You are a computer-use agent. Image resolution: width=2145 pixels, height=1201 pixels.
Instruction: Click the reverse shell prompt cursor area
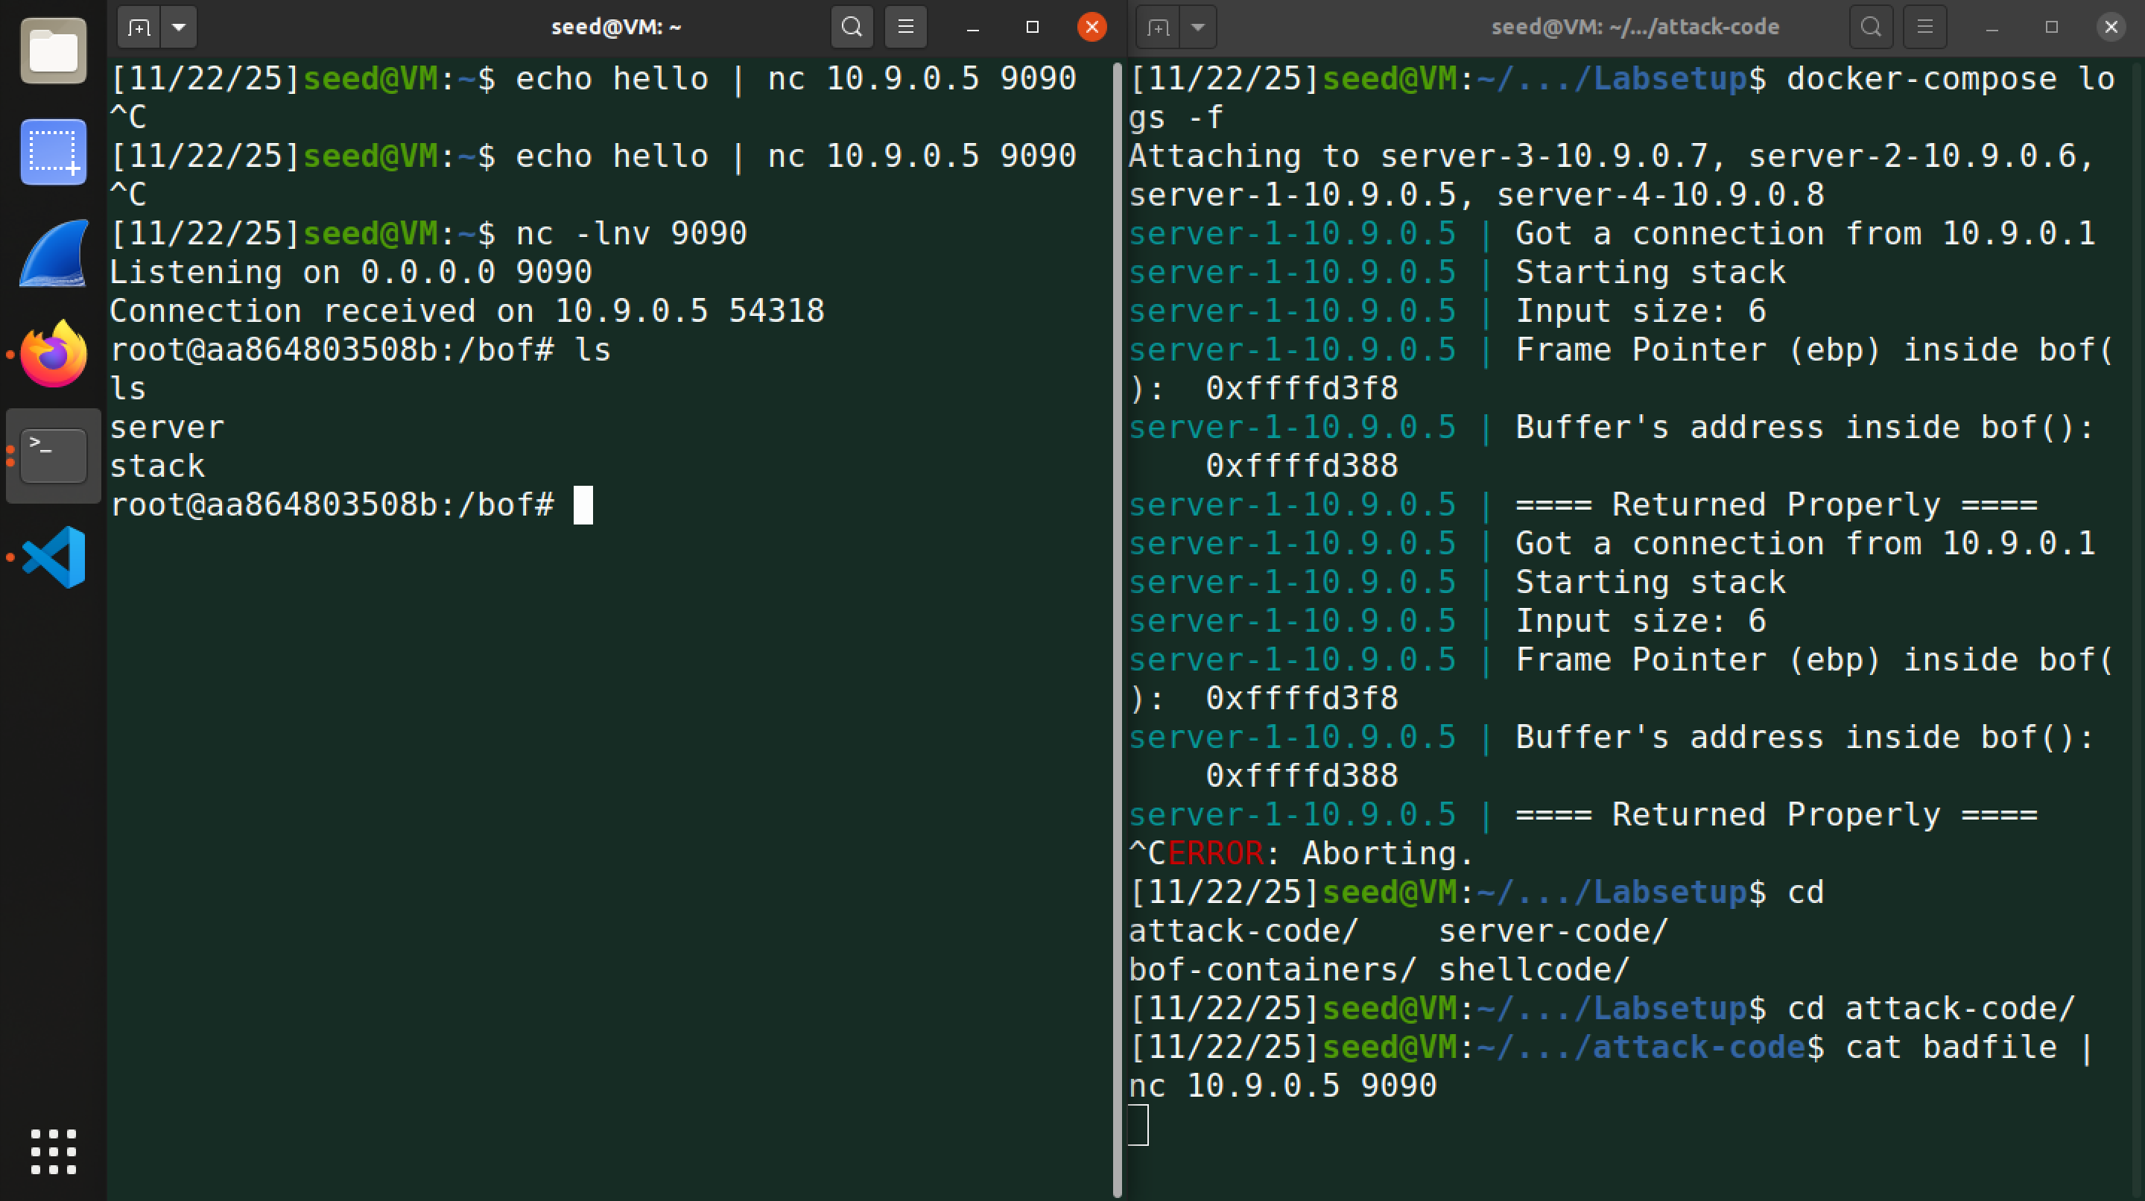(583, 504)
